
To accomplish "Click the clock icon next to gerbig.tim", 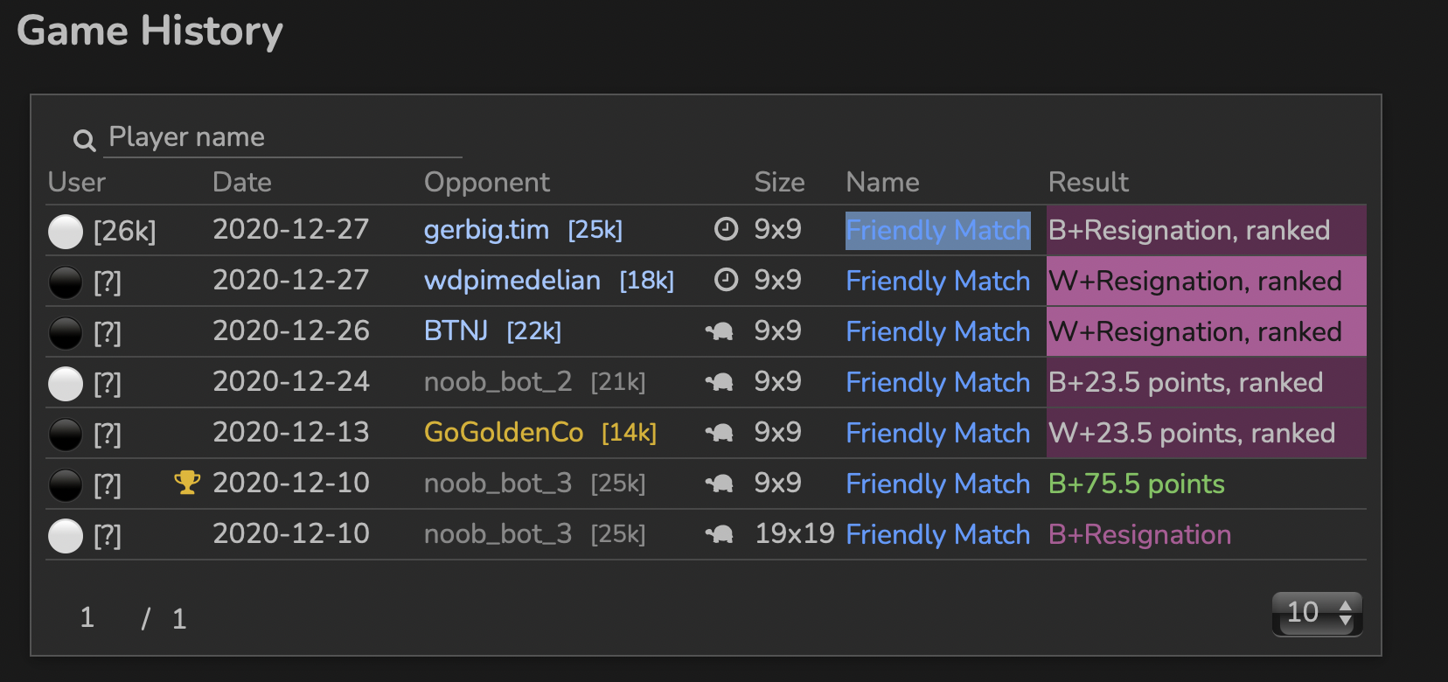I will 726,229.
